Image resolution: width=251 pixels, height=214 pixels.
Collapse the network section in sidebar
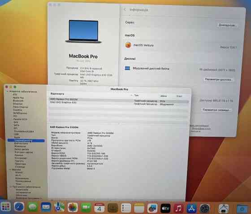point(10,170)
